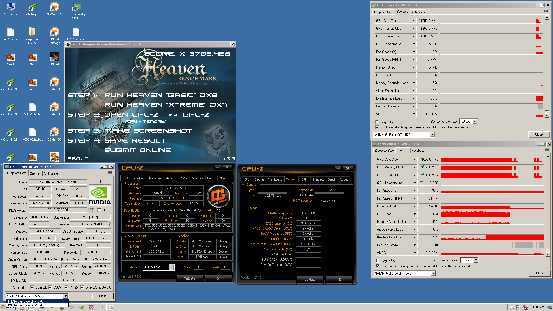Viewport: 553px width, 311px height.
Task: Launch 3DMark 11 desktop shortcut
Action: tap(54, 9)
